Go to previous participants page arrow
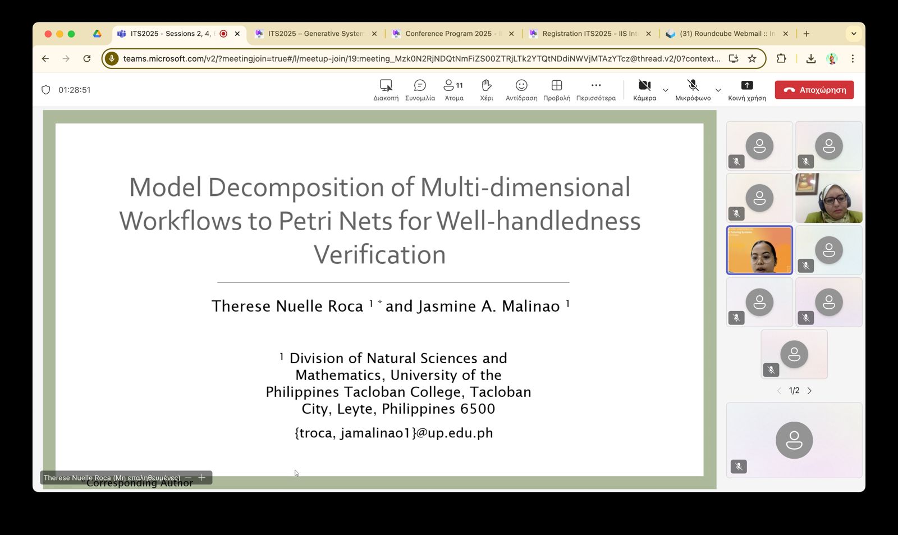Screen dimensions: 898x535 tap(779, 391)
